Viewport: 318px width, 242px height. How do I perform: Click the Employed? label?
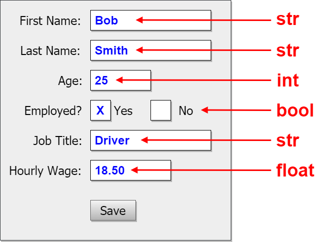(53, 111)
